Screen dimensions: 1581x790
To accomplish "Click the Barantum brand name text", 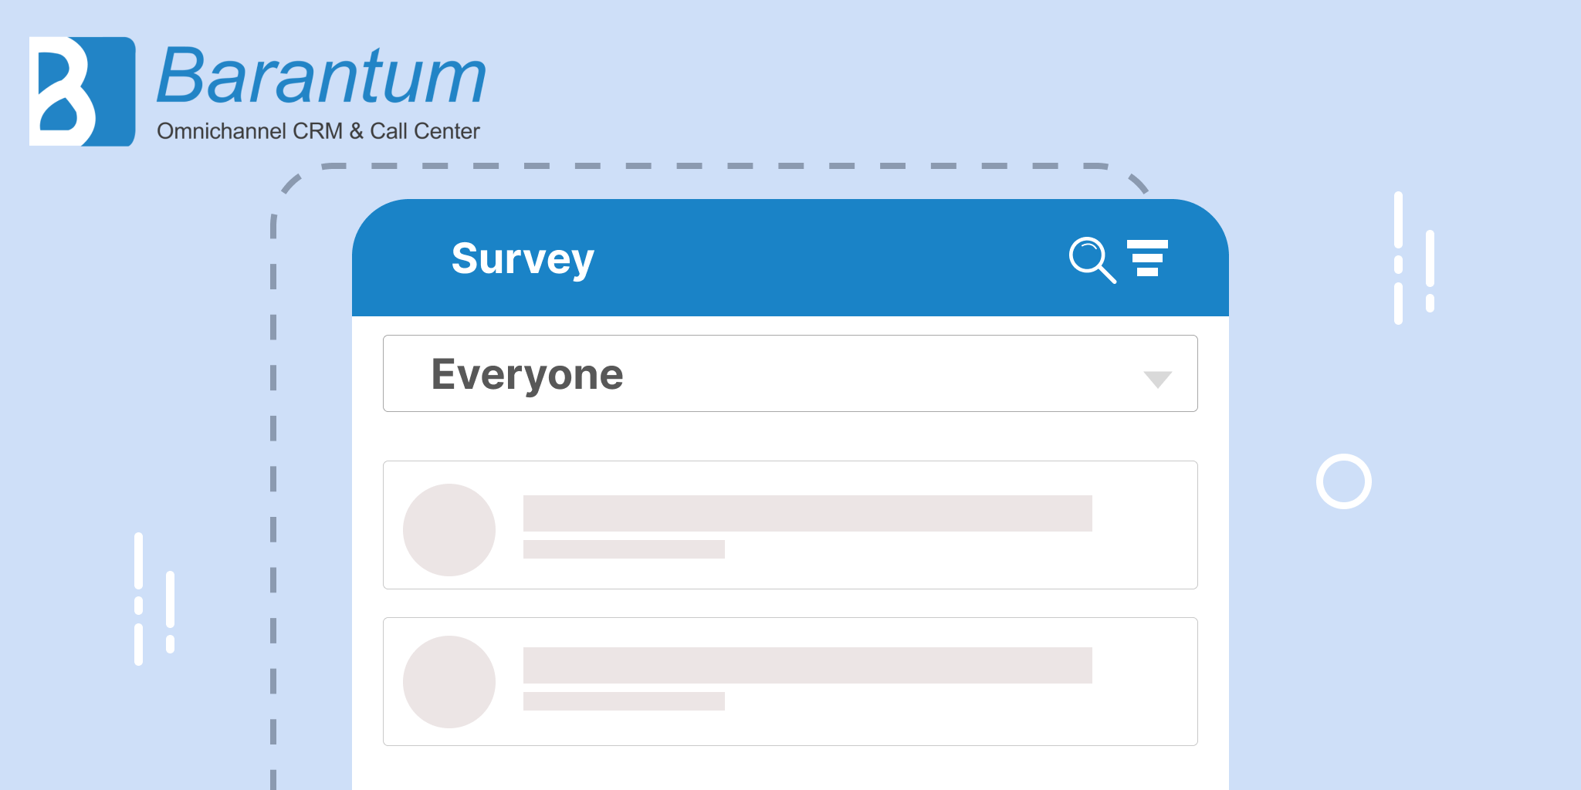I will 321,76.
